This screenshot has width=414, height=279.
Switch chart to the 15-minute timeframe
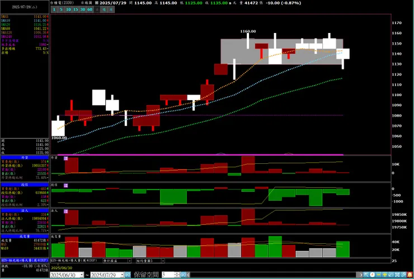tap(76, 10)
